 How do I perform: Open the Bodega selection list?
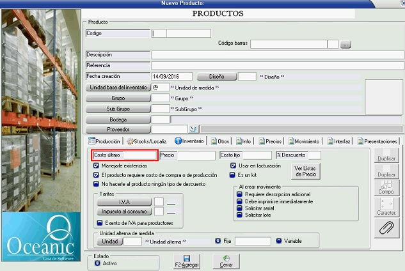pos(118,119)
